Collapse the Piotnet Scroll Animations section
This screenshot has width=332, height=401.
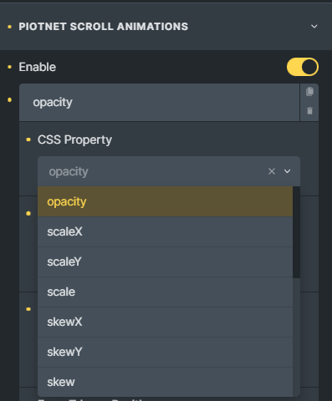(x=314, y=26)
